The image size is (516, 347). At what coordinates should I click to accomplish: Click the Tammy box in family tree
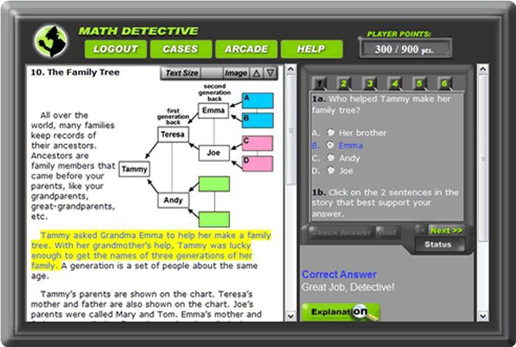(x=135, y=169)
